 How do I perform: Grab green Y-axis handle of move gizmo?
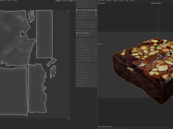tap(158, 48)
